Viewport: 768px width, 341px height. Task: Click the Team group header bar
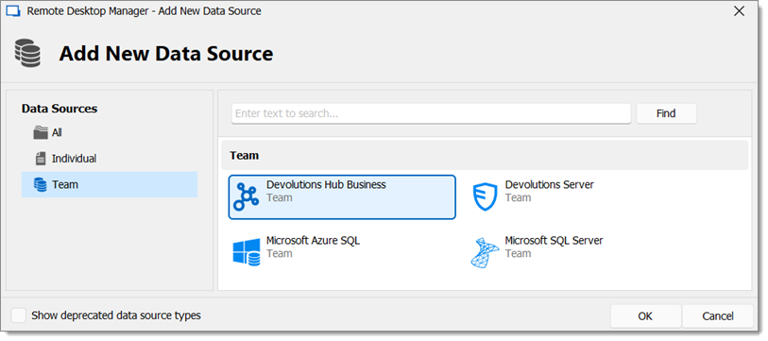485,155
